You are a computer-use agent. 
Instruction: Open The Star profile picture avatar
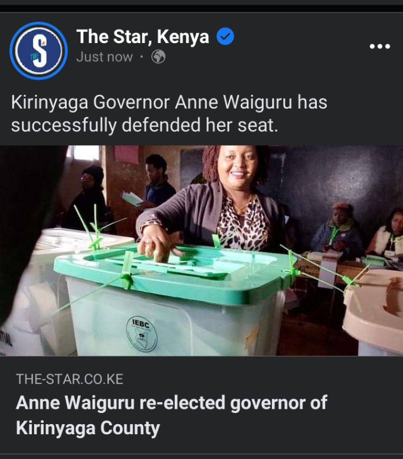[38, 51]
